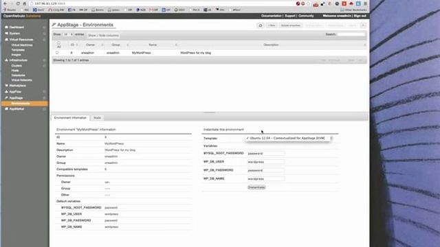The image size is (440, 247).
Task: Click the + New button
Action: click(272, 25)
